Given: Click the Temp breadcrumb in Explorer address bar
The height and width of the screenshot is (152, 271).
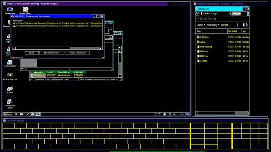Looking at the screenshot, I should 214,14.
